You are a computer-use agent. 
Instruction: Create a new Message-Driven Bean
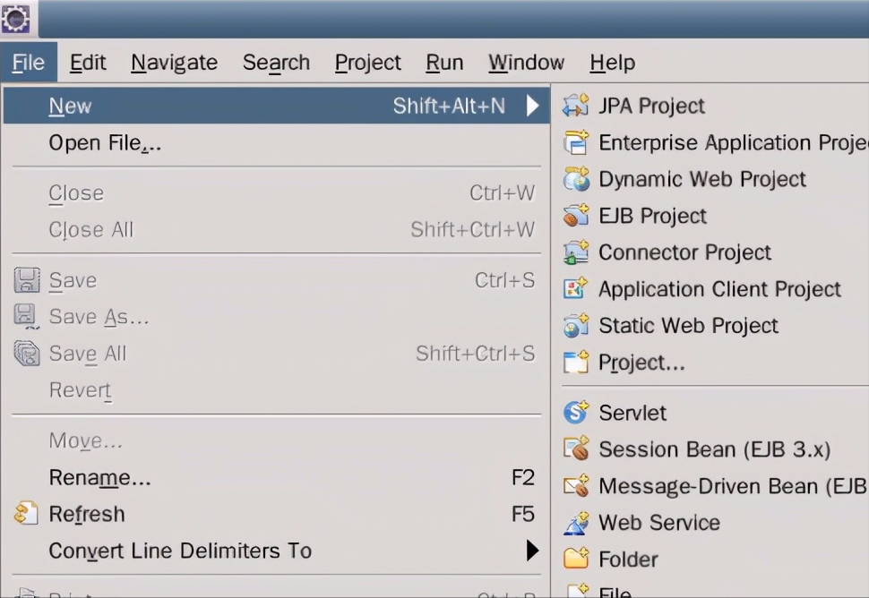pos(711,485)
